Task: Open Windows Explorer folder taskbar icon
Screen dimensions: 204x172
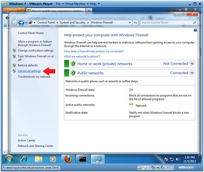Action: [x=39, y=159]
